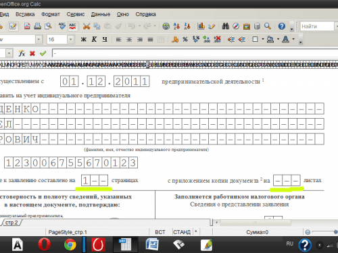Open the Вид menu
Screen dimensions: 338x253
click(4, 14)
